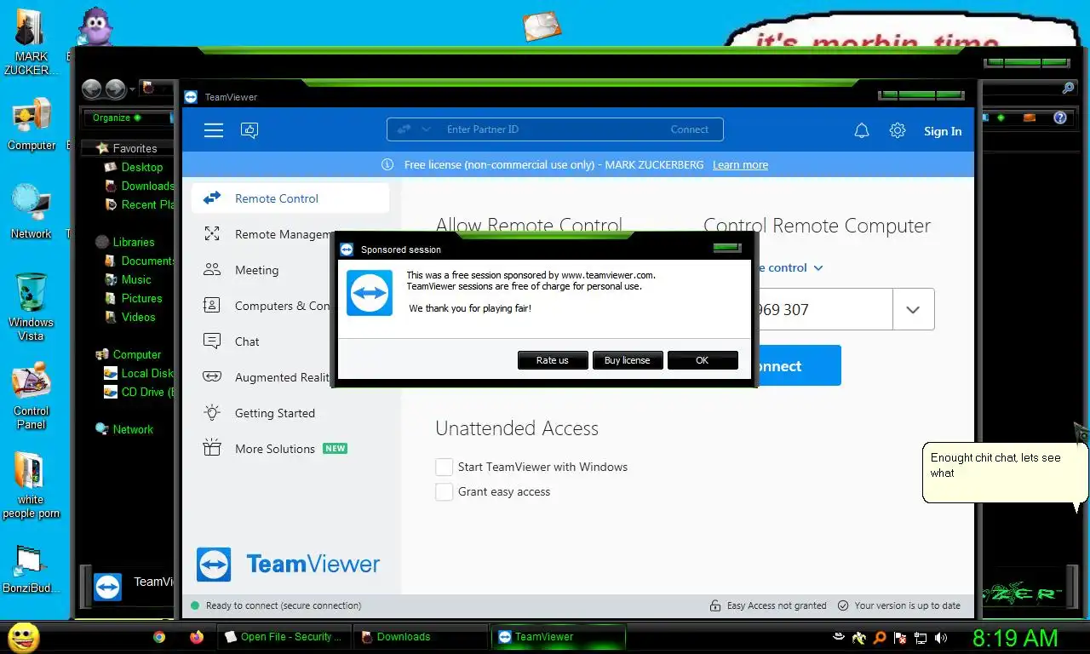Open the MARK ZUCKERBERG desktop folder

coord(32,41)
